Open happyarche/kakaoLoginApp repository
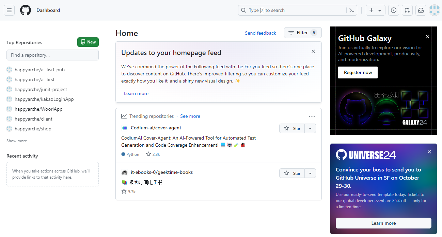The height and width of the screenshot is (237, 442). click(44, 99)
